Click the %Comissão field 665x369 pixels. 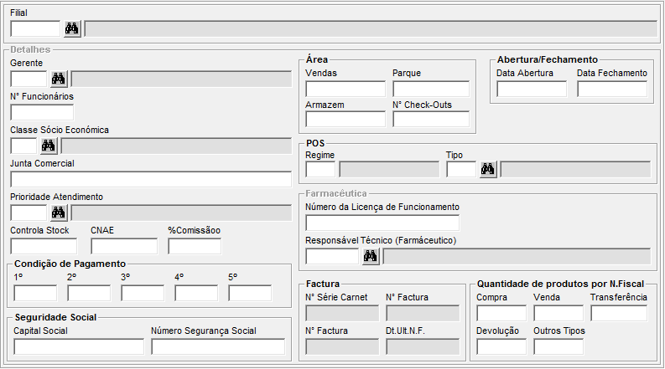(195, 246)
